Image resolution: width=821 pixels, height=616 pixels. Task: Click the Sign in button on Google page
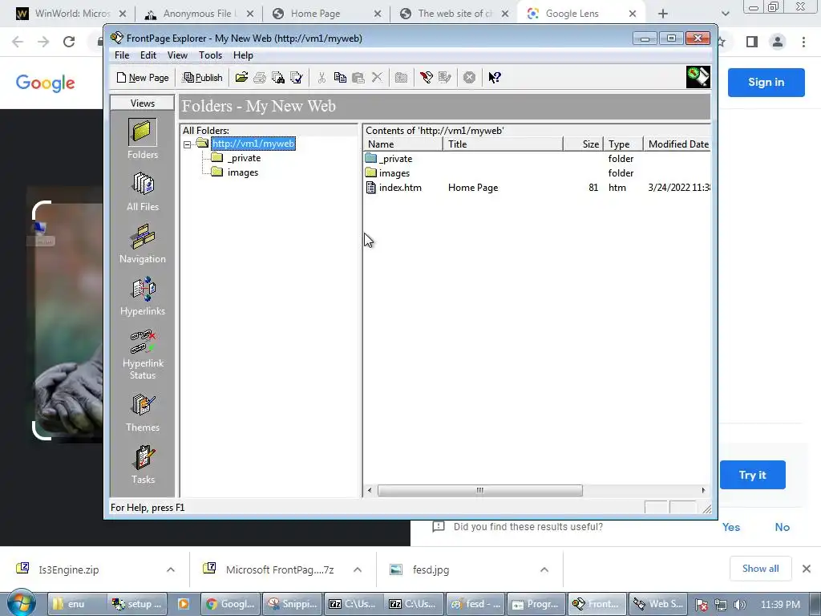coord(766,83)
